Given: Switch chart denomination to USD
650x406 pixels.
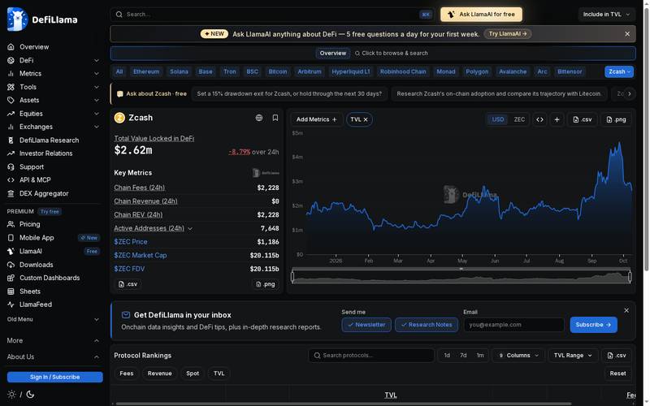Looking at the screenshot, I should [498, 119].
